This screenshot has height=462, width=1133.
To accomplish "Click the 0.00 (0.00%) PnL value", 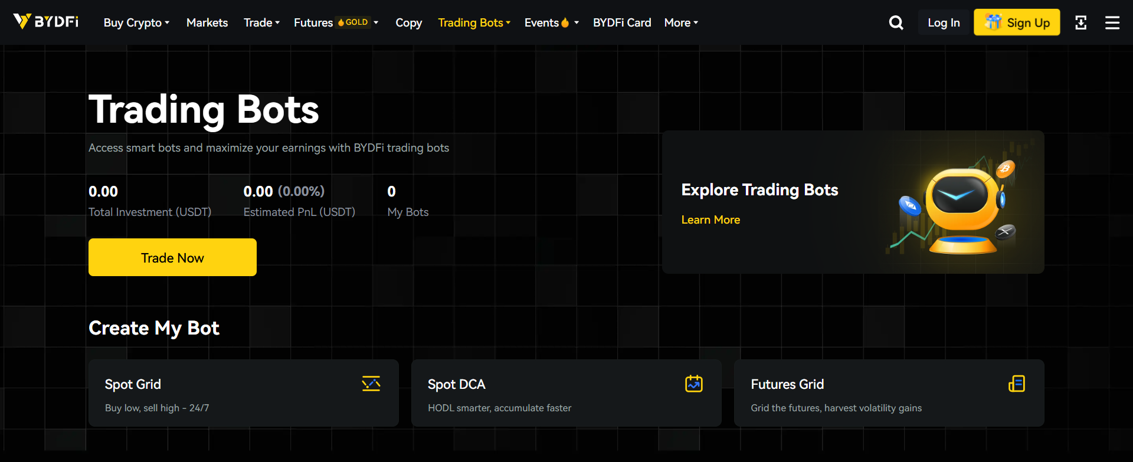I will [x=284, y=191].
